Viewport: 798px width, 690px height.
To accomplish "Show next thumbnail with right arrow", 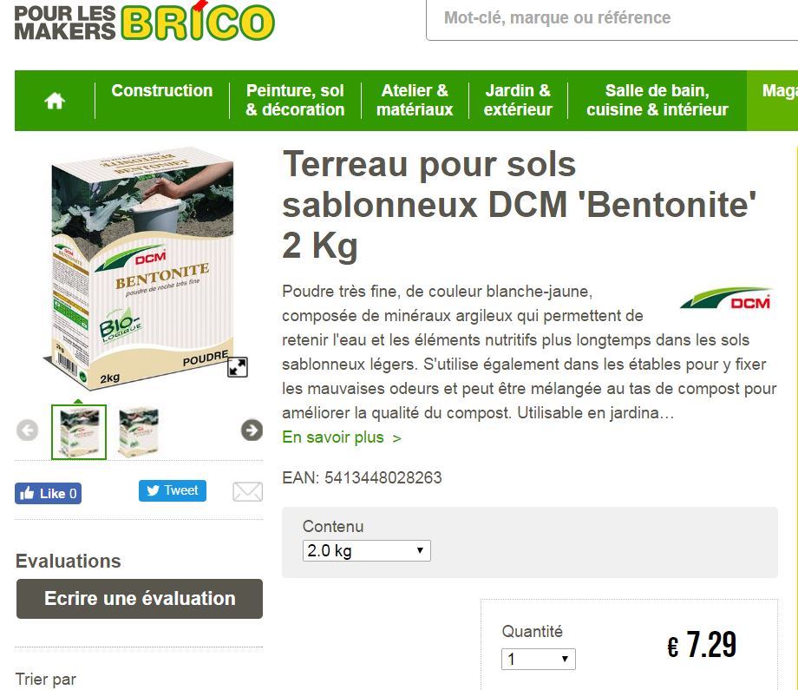I will click(x=252, y=430).
